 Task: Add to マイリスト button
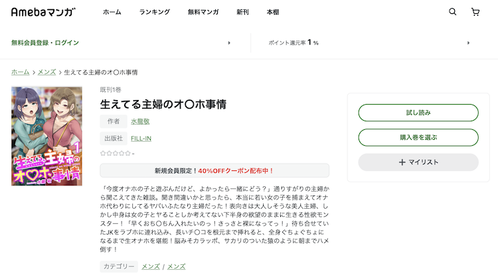click(x=418, y=162)
